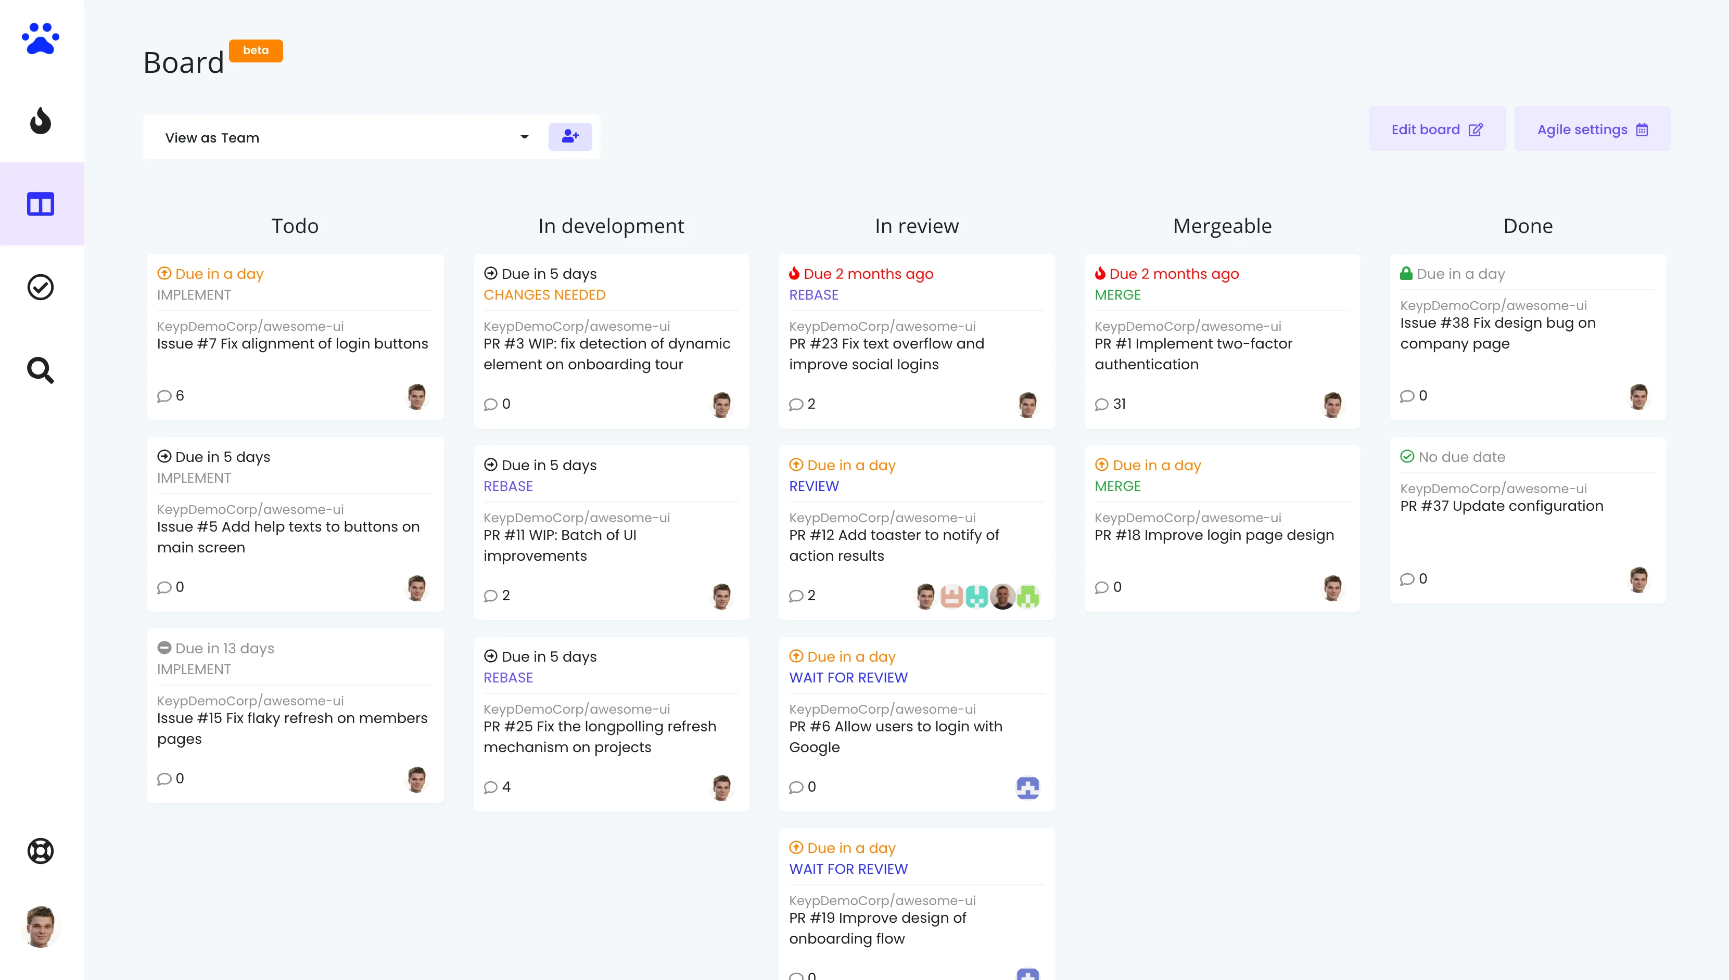Open Agile settings

[1592, 128]
